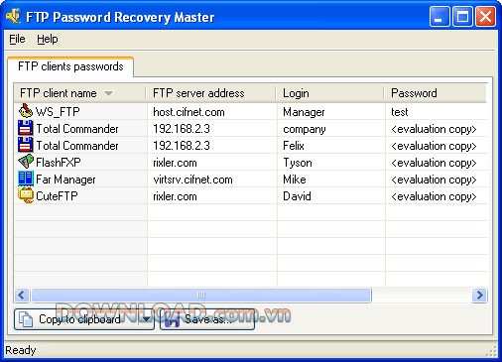This screenshot has width=502, height=362.
Task: Click the Mike login cell
Action: [295, 180]
